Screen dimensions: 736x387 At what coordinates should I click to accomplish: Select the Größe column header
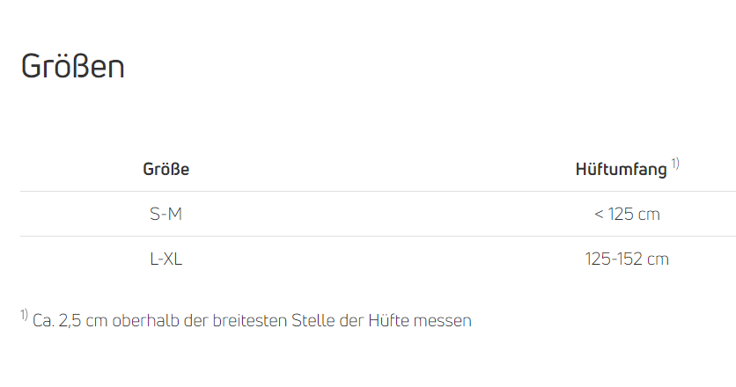tap(166, 169)
